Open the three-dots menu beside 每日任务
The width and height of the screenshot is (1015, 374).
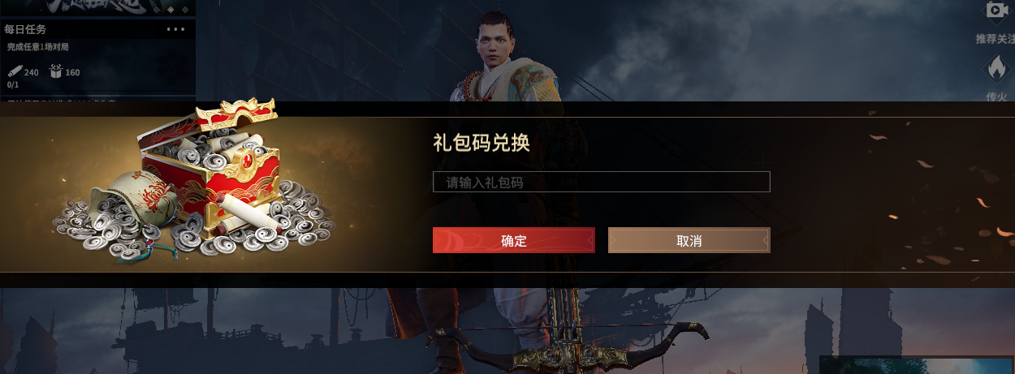175,29
